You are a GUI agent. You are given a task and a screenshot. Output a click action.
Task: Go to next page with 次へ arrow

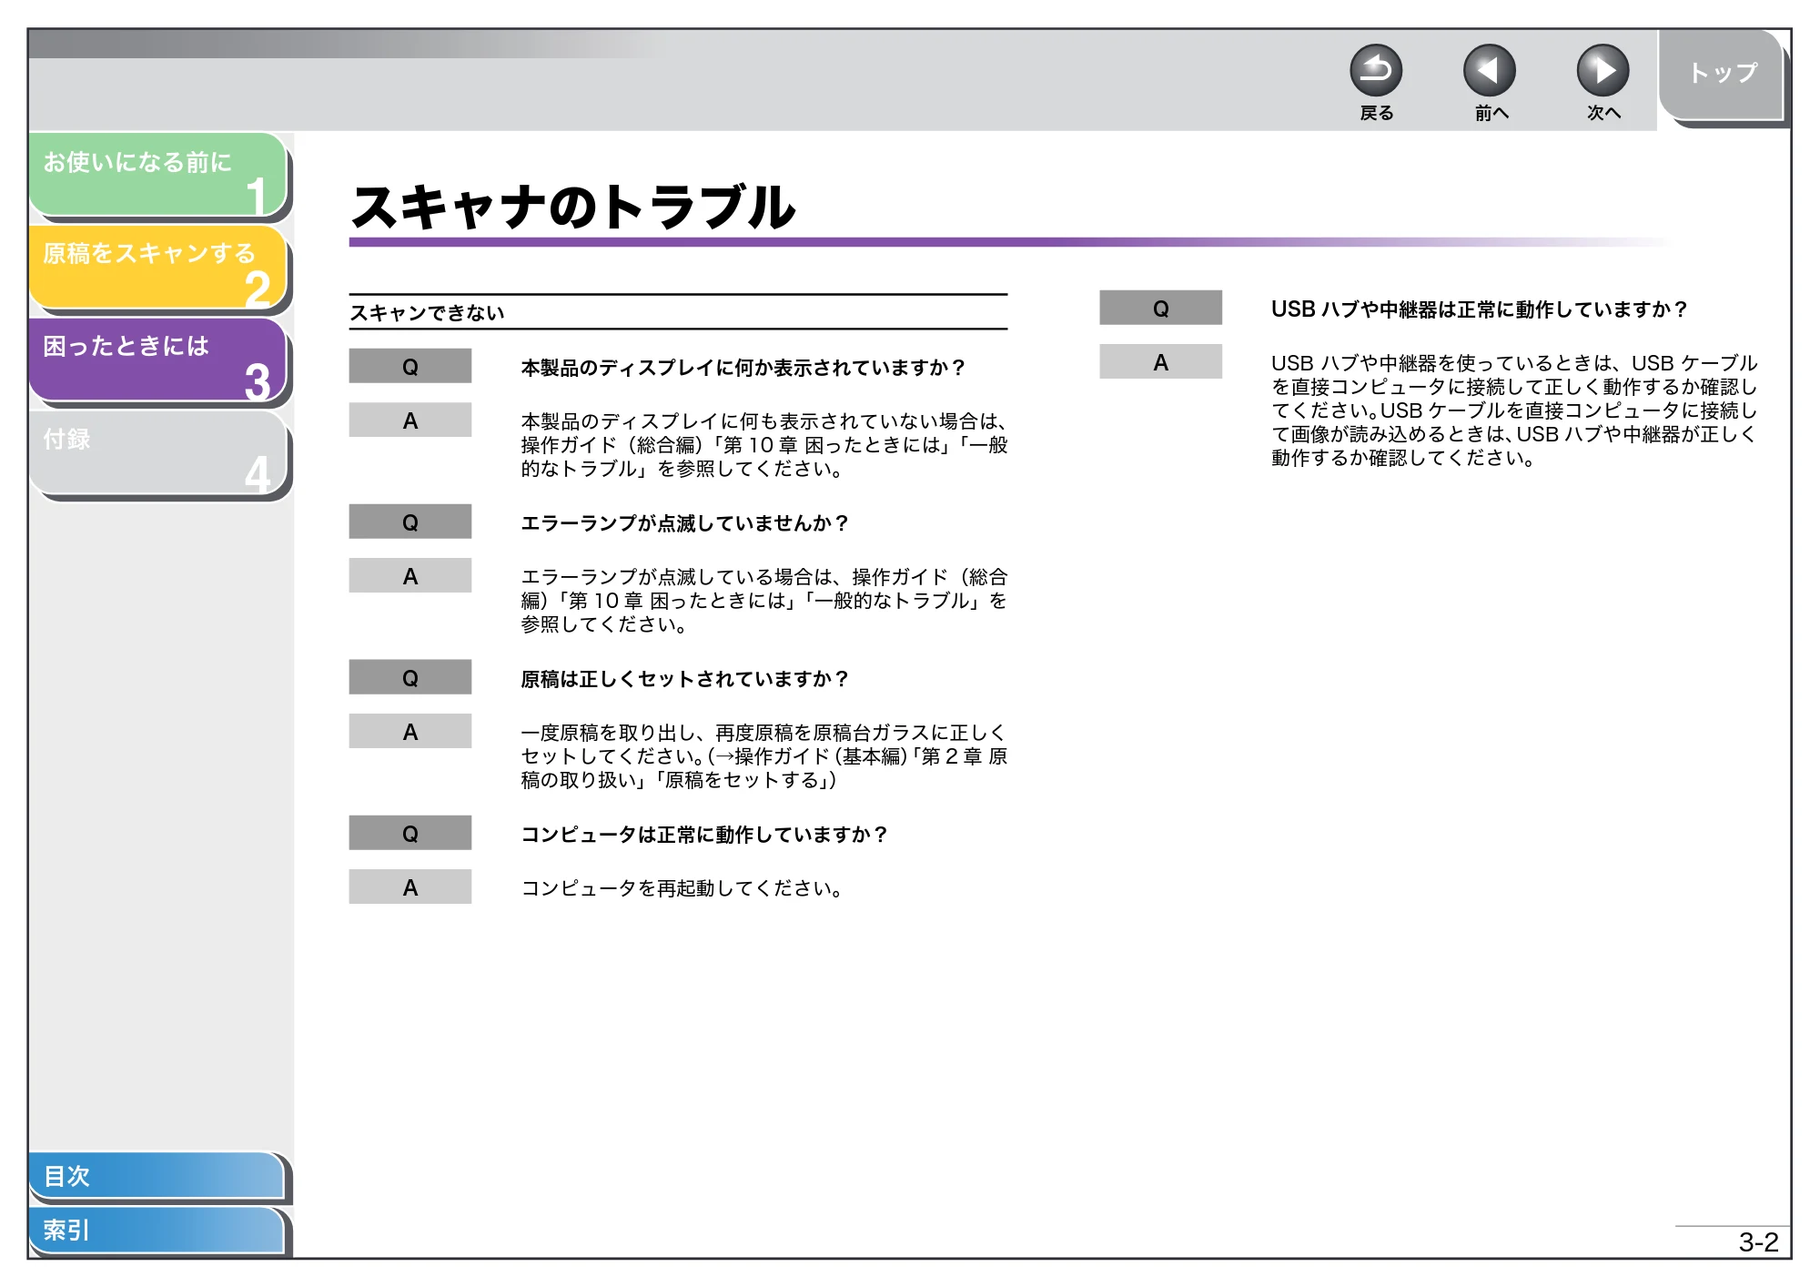pos(1603,71)
